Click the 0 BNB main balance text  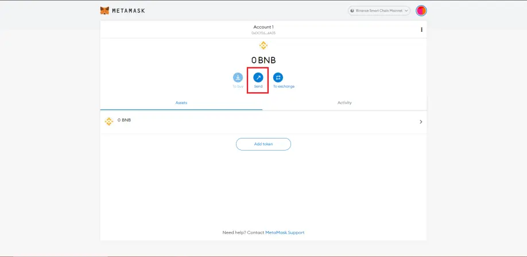(263, 60)
